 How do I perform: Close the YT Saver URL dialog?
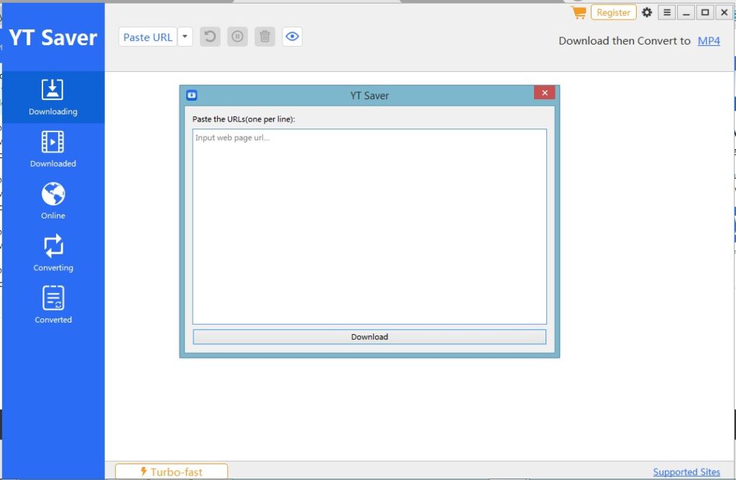pos(545,93)
